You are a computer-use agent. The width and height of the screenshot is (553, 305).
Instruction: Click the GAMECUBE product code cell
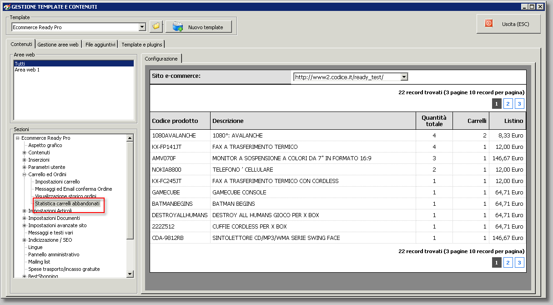coord(180,192)
